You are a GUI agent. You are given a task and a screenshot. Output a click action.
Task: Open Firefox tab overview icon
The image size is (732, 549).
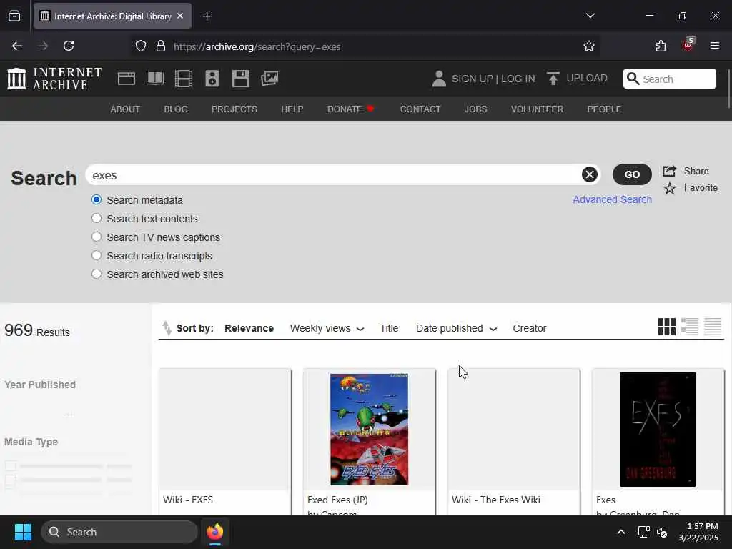pos(14,16)
